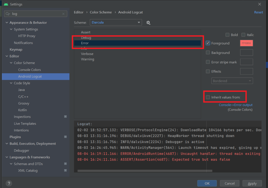Close the Settings dialog
268x188 pixels.
pyautogui.click(x=260, y=4)
